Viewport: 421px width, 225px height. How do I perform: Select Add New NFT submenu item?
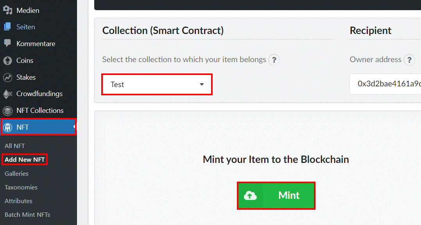(25, 159)
